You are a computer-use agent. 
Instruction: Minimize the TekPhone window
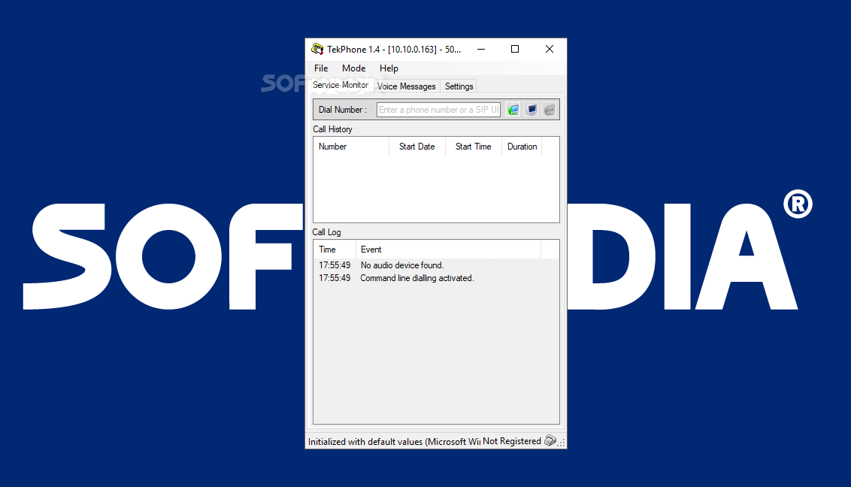(481, 50)
